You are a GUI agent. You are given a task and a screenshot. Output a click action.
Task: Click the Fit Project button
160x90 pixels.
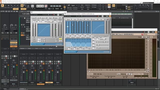94,7
